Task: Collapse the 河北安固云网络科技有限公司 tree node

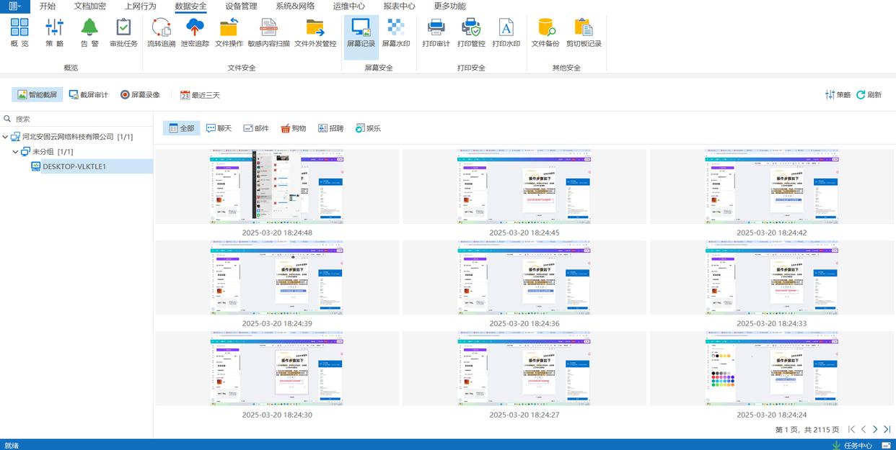Action: tap(6, 137)
